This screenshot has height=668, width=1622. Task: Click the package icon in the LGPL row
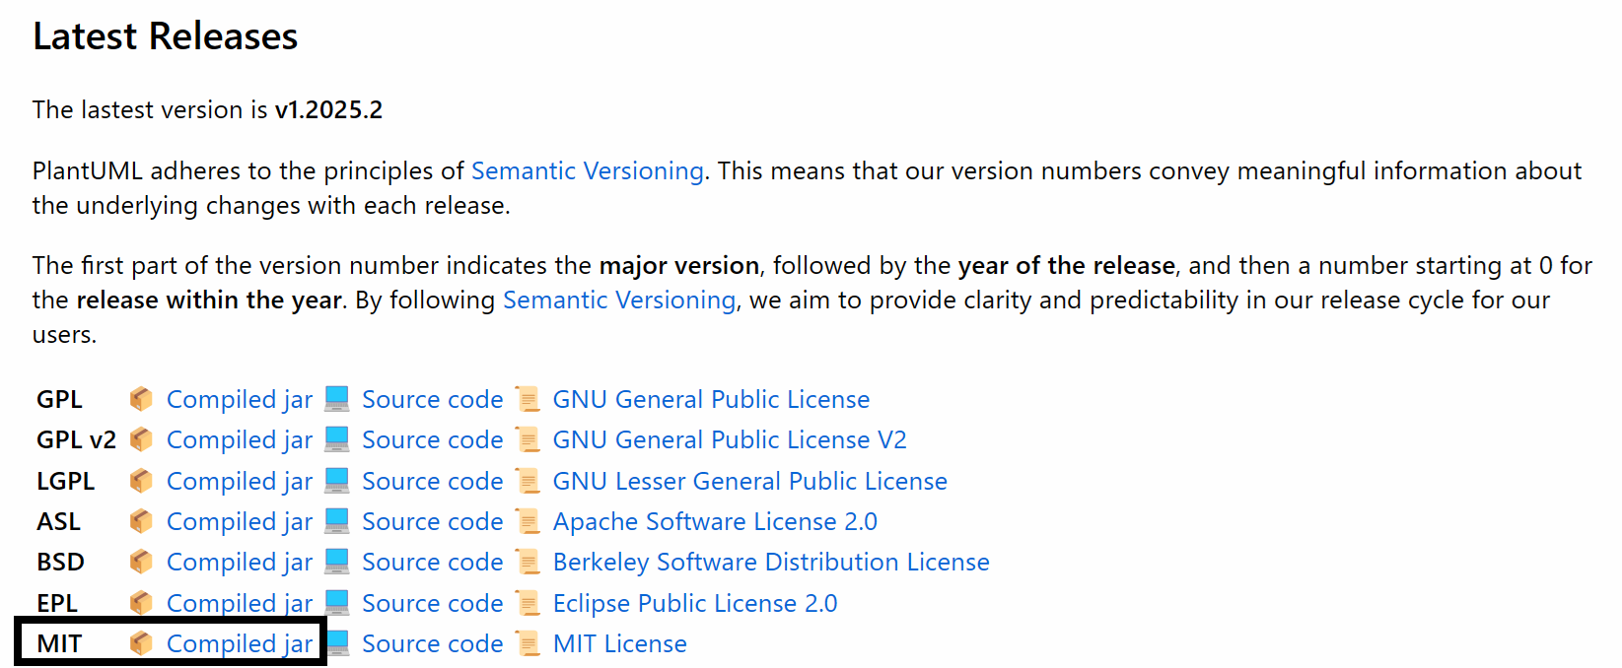[141, 481]
